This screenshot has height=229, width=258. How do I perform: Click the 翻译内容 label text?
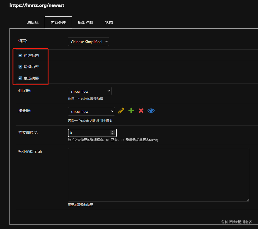31,67
